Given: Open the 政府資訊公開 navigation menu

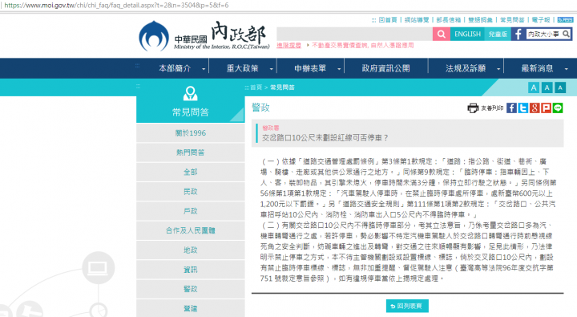Looking at the screenshot, I should 385,68.
